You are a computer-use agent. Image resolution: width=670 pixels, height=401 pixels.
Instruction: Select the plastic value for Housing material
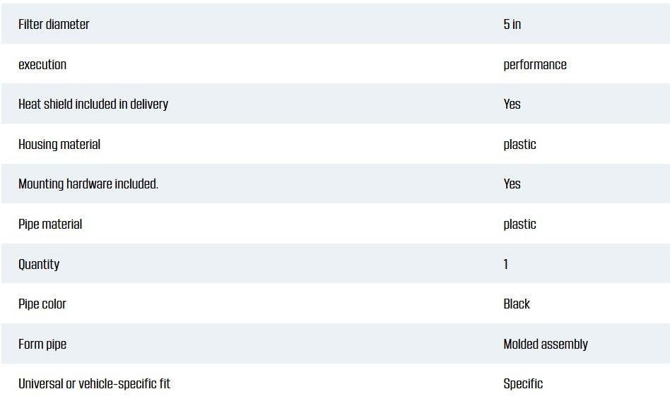pyautogui.click(x=519, y=144)
